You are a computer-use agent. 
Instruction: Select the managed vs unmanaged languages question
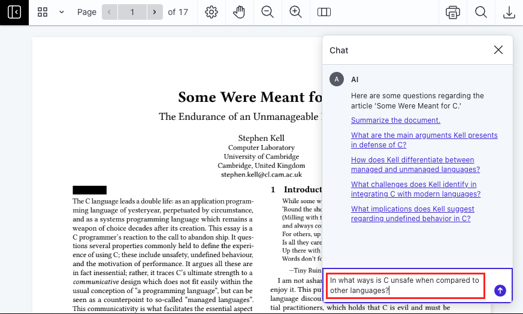(x=415, y=165)
